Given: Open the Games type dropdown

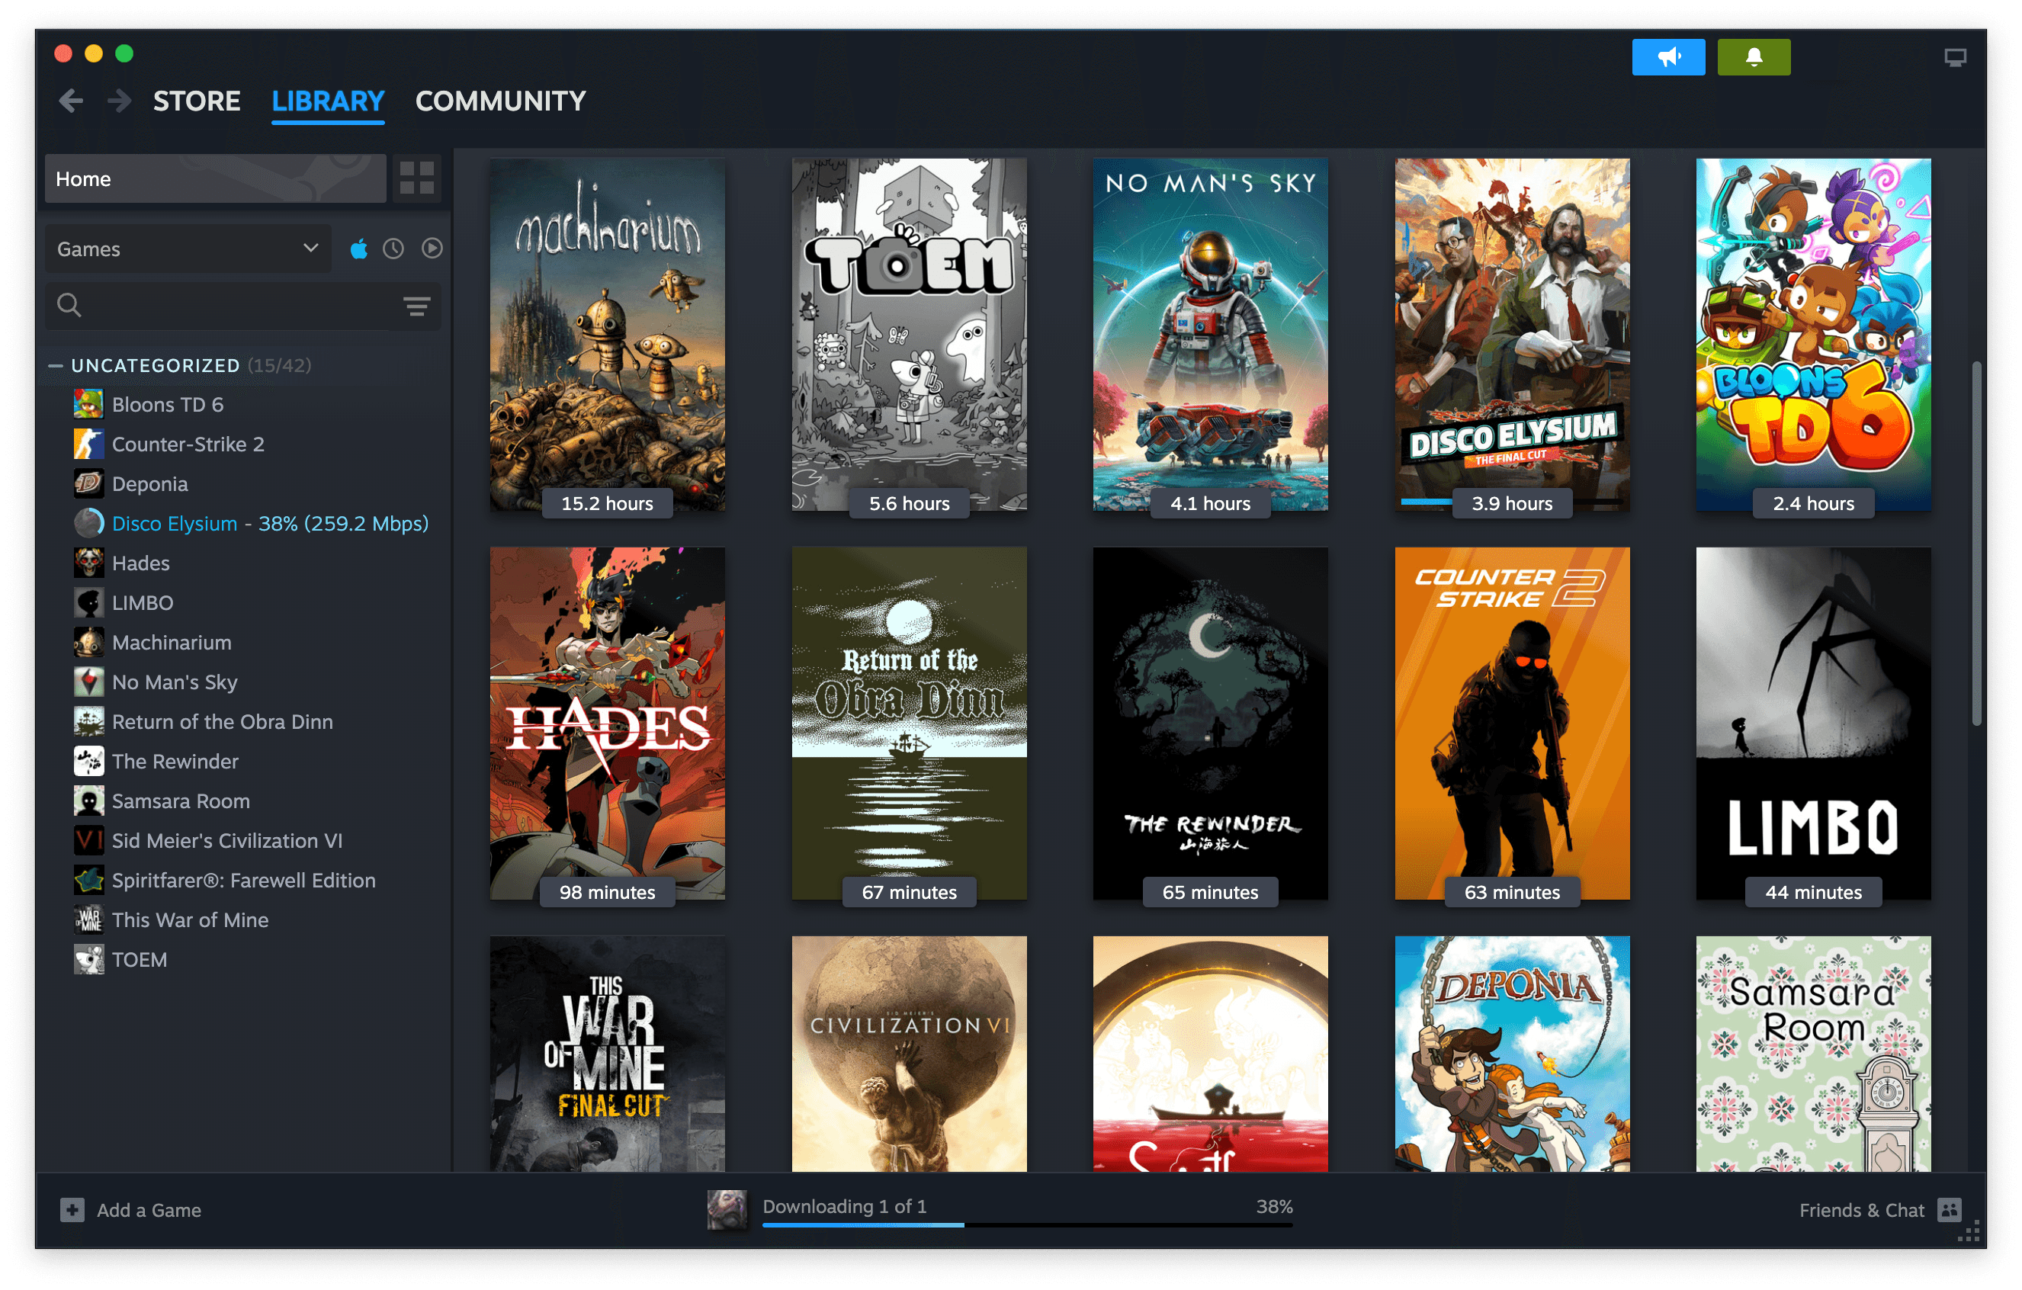Looking at the screenshot, I should (188, 249).
